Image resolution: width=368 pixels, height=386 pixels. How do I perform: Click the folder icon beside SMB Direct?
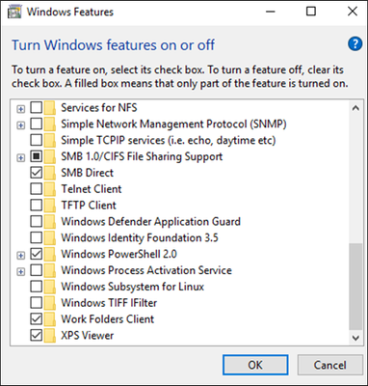pyautogui.click(x=50, y=173)
